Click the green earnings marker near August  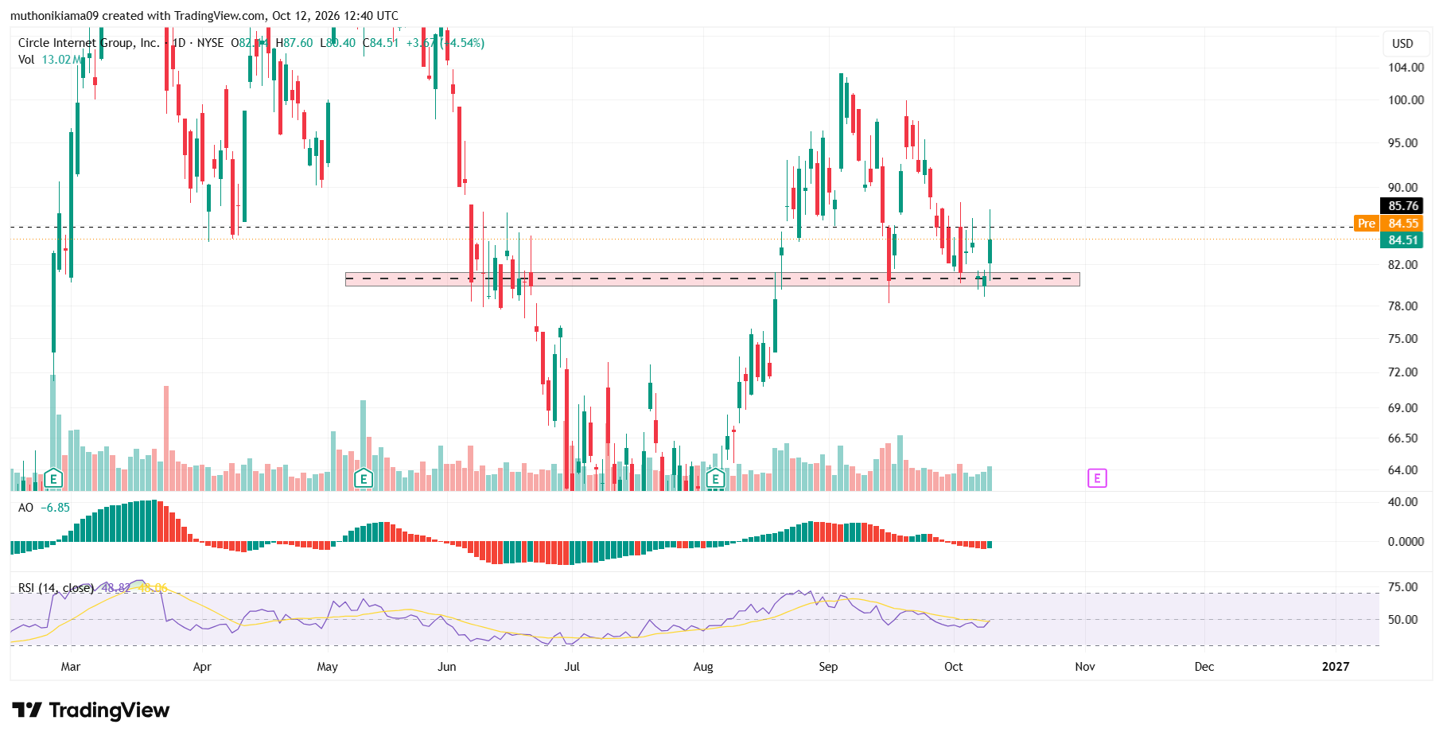pos(715,478)
